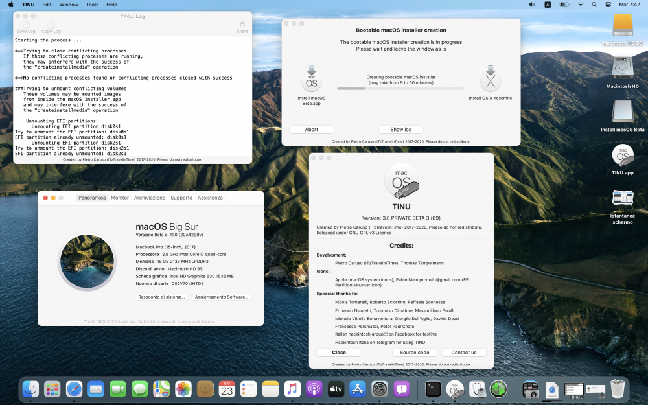Click the keyboard input source icon
648x405 pixels.
548,5
